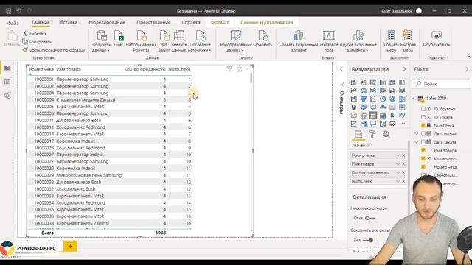Click the Поиск field search box
Screen dimensions: 472x265
point(441,84)
